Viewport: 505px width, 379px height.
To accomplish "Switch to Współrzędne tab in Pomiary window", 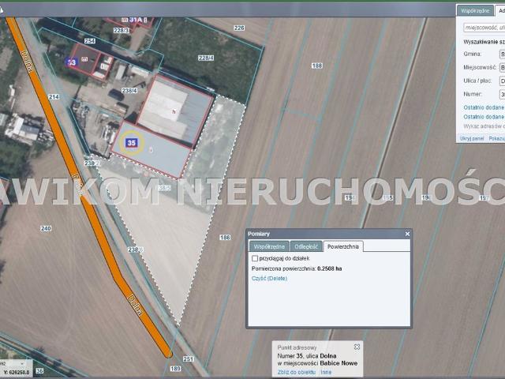I will (x=269, y=246).
